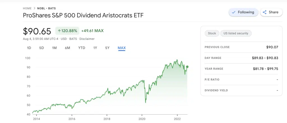
Task: Click the DIVIDEND YIELD label
Action: click(x=216, y=90)
